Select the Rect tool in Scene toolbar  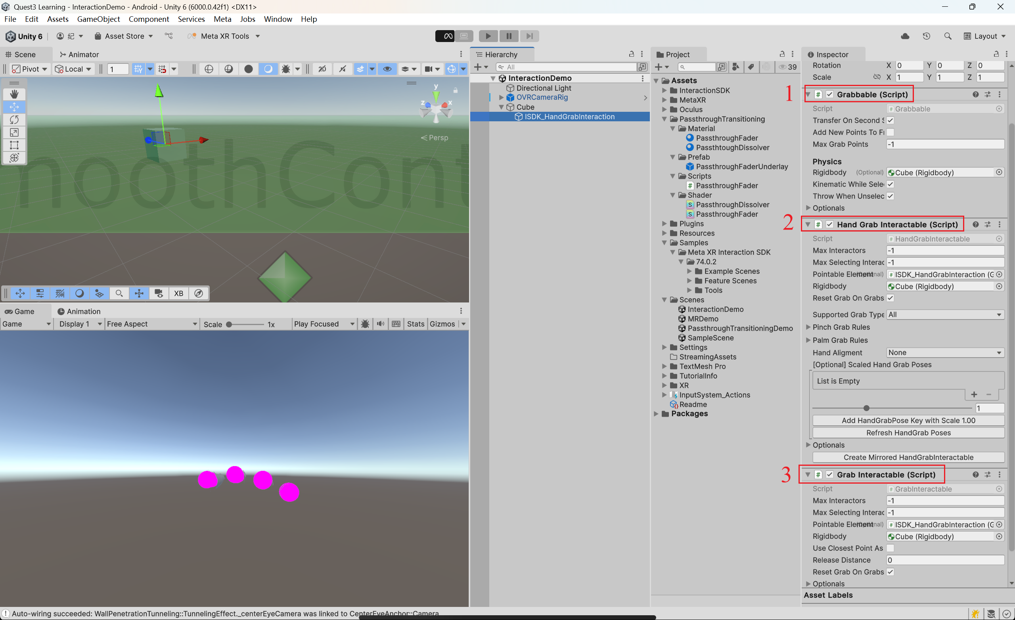click(14, 145)
